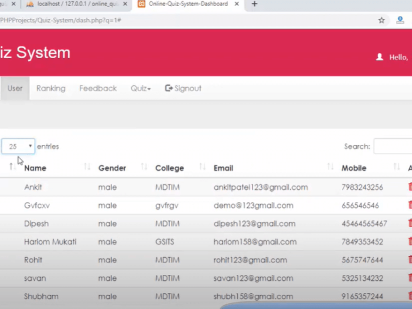Screen dimensions: 412x309
Task: Close the localhost phpMyAdmin tab
Action: [125, 4]
